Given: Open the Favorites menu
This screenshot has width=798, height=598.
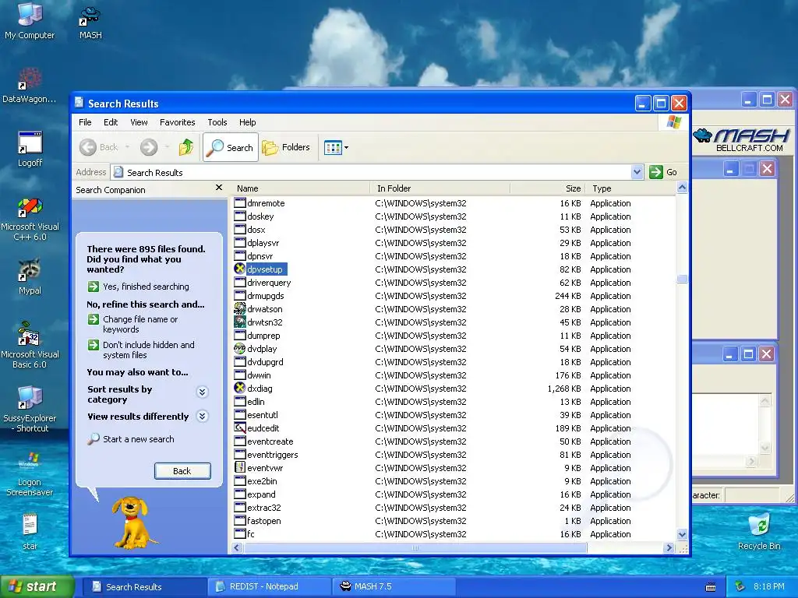Looking at the screenshot, I should (x=177, y=122).
